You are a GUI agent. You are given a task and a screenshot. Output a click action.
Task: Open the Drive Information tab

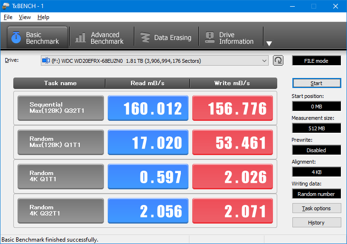(x=231, y=38)
